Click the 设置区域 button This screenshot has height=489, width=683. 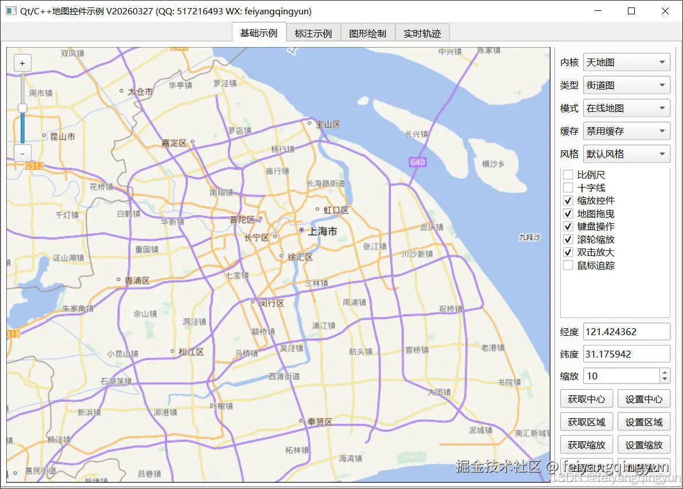(644, 422)
